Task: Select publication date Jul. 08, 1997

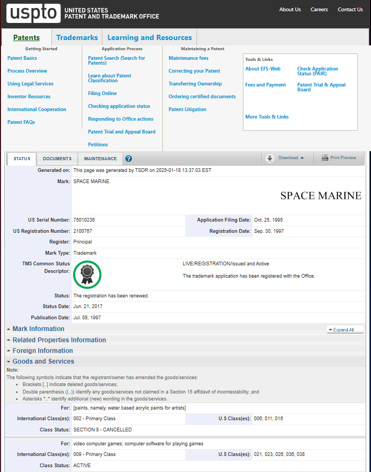Action: (x=87, y=317)
